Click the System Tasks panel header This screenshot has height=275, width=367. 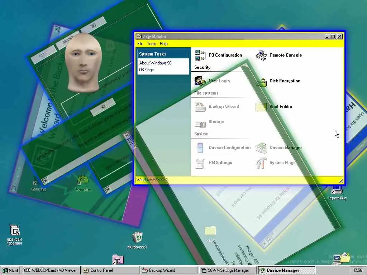click(x=163, y=54)
